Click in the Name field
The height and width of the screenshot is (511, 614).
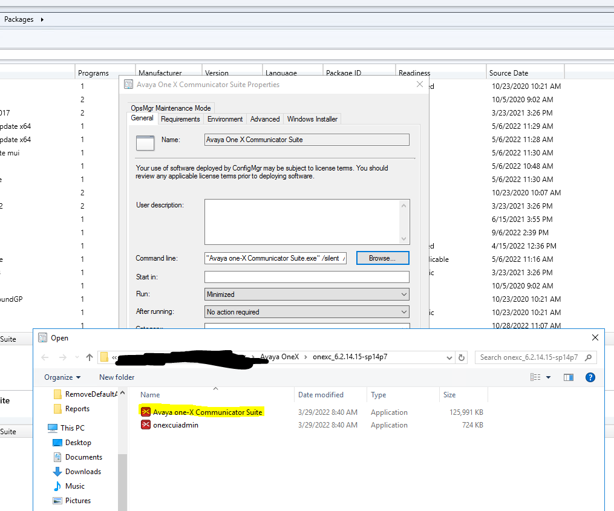(307, 140)
